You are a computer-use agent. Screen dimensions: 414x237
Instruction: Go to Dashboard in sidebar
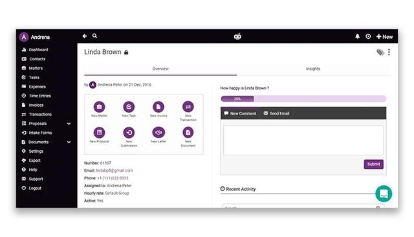(38, 50)
